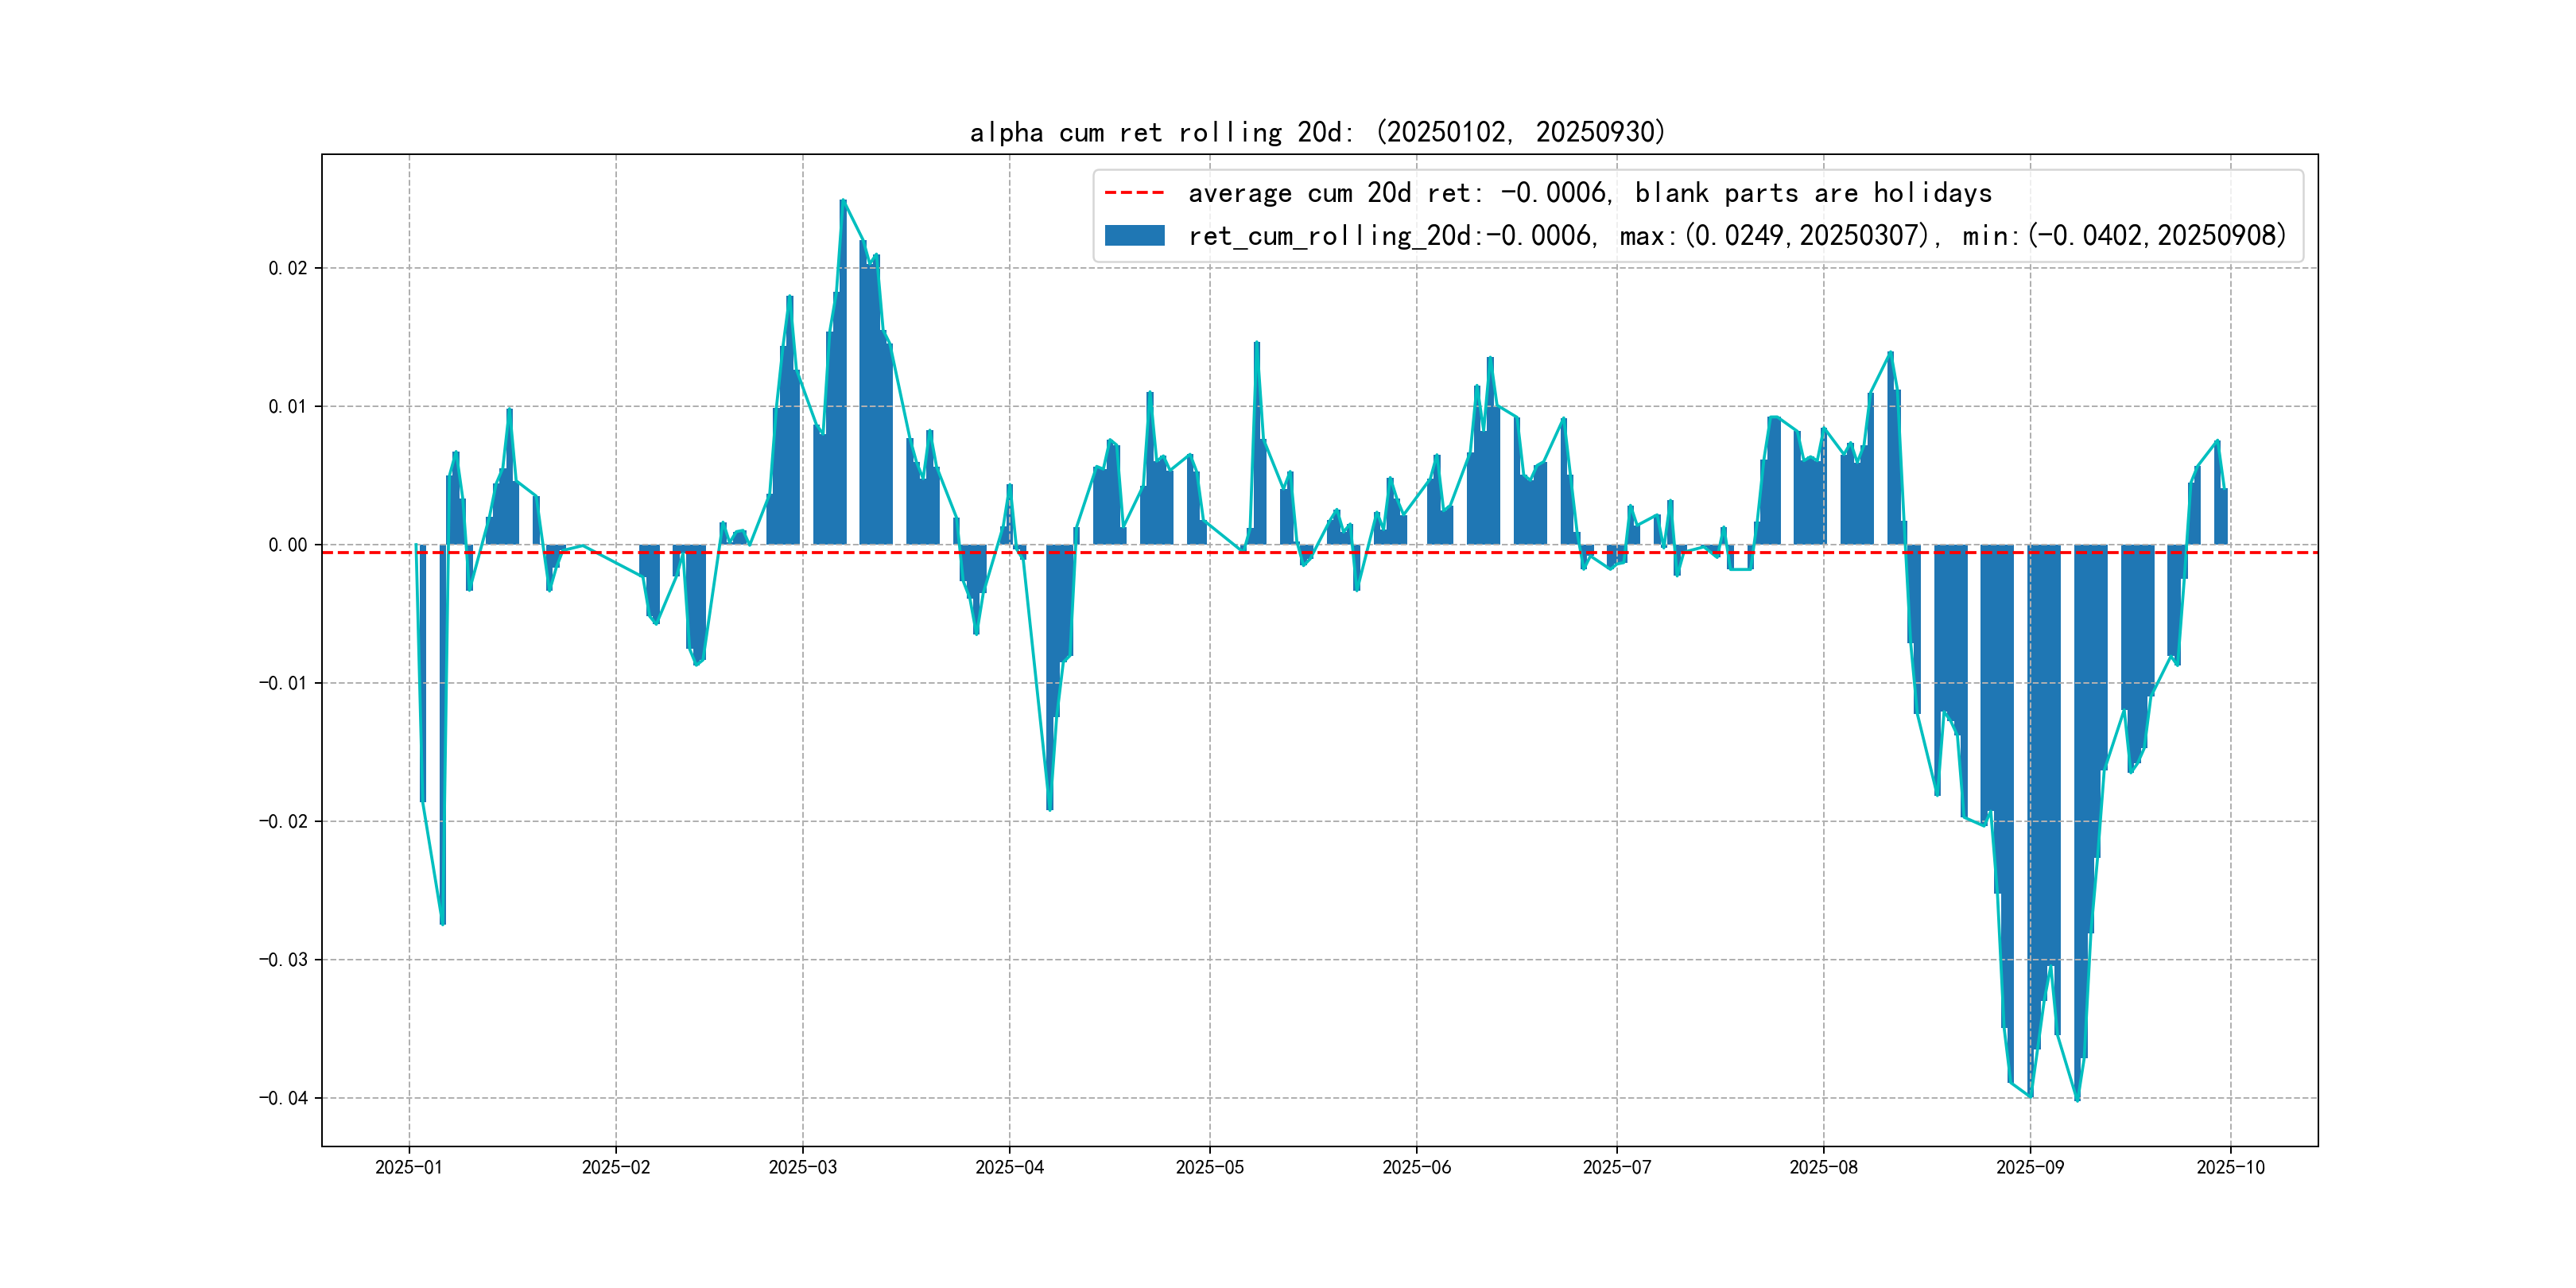Click the 2025-10 x-axis label
The height and width of the screenshot is (1288, 2576).
(2229, 1167)
